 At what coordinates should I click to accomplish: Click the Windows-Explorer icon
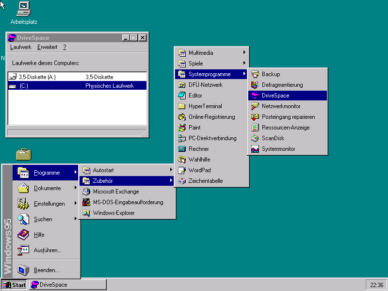point(86,212)
